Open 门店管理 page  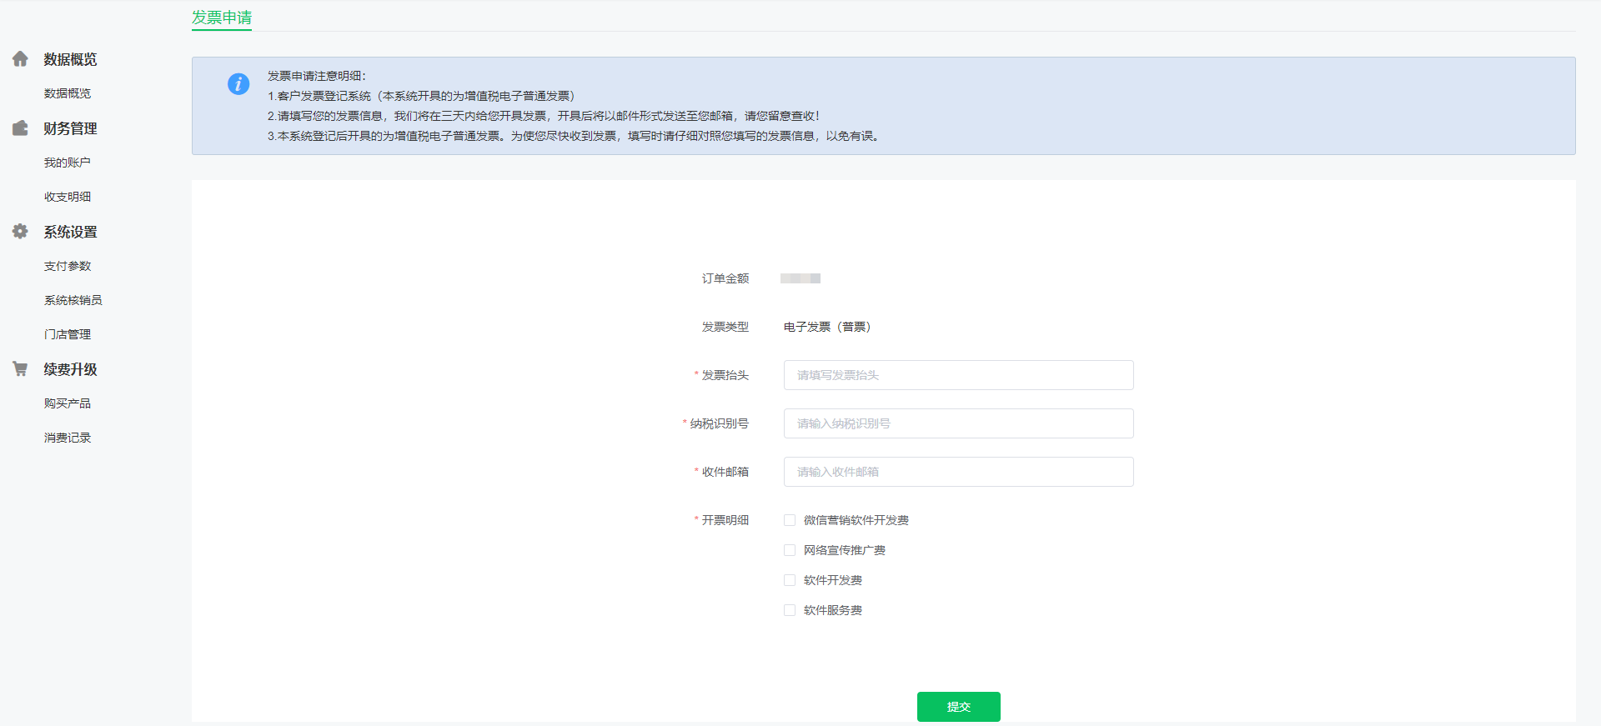click(68, 334)
